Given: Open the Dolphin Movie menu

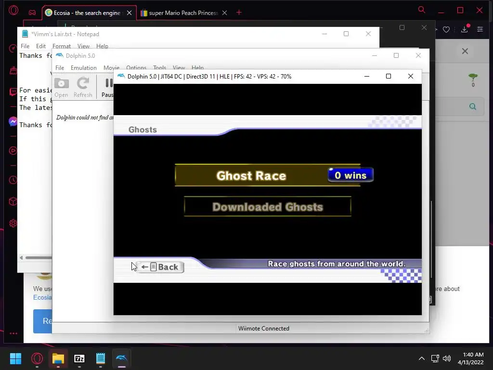Looking at the screenshot, I should tap(111, 67).
